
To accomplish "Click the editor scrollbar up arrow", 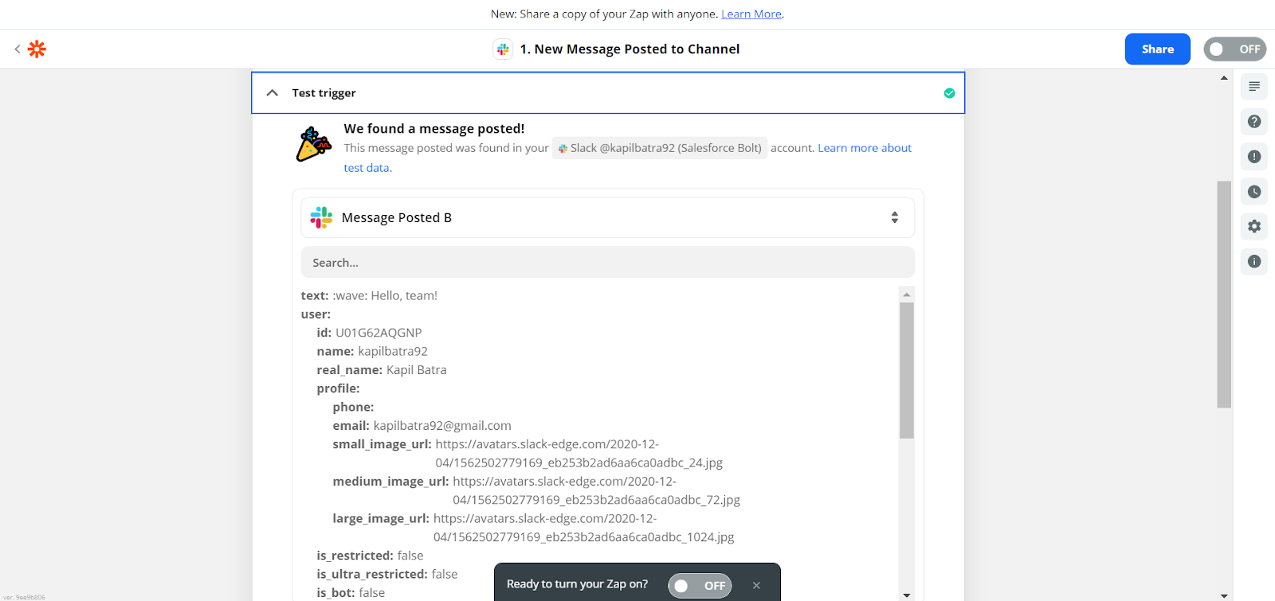I will tap(1224, 78).
